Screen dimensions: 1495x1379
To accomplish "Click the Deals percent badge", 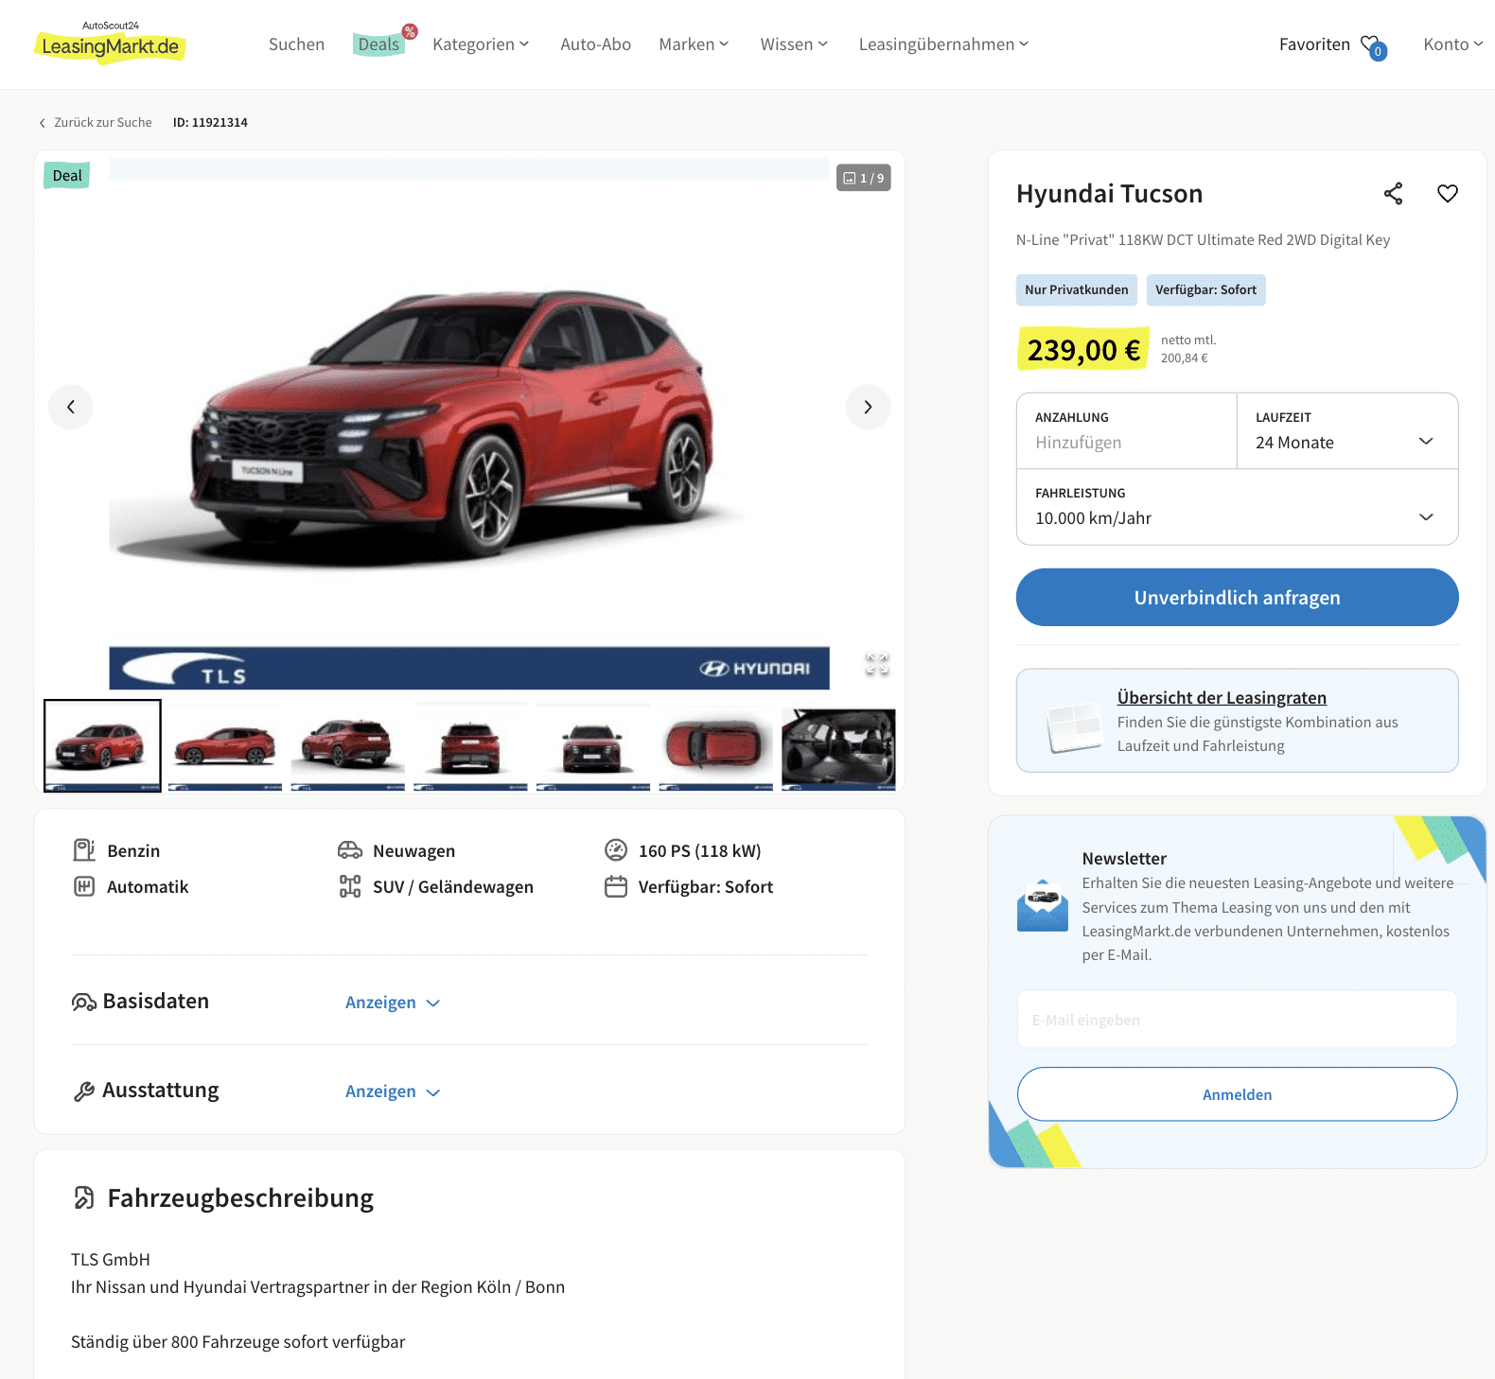I will tap(410, 32).
